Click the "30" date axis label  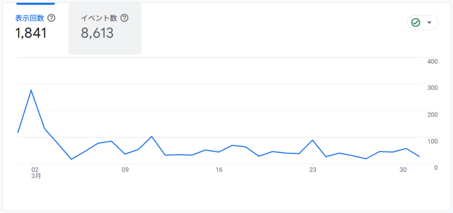point(403,169)
